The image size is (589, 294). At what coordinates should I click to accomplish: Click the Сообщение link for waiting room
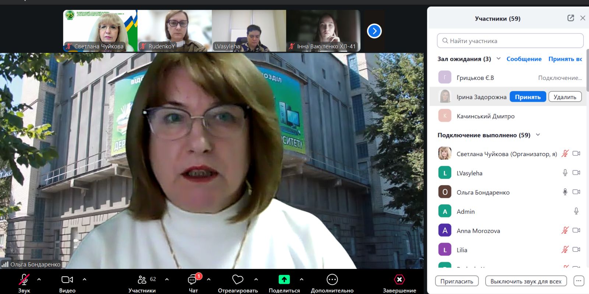[x=524, y=59]
